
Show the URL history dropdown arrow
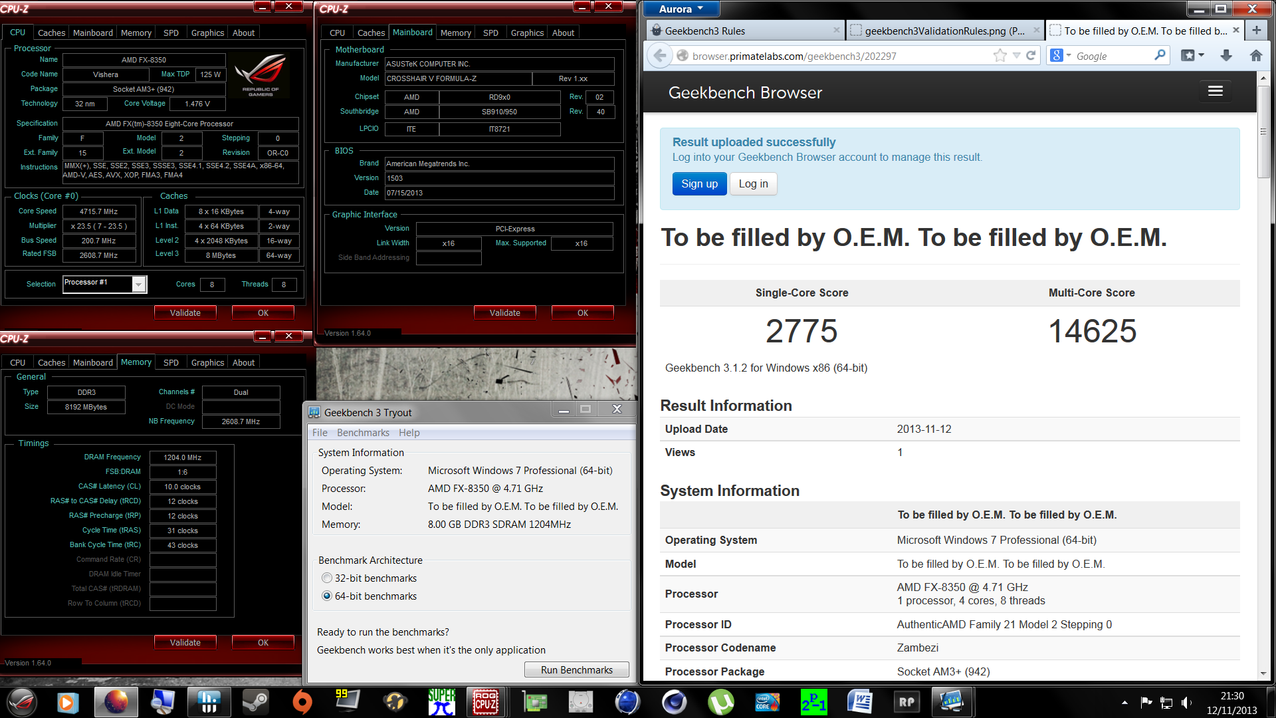click(x=1016, y=56)
